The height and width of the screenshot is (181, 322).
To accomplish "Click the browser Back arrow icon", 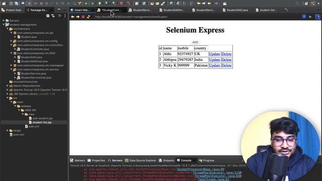I will coord(72,17).
